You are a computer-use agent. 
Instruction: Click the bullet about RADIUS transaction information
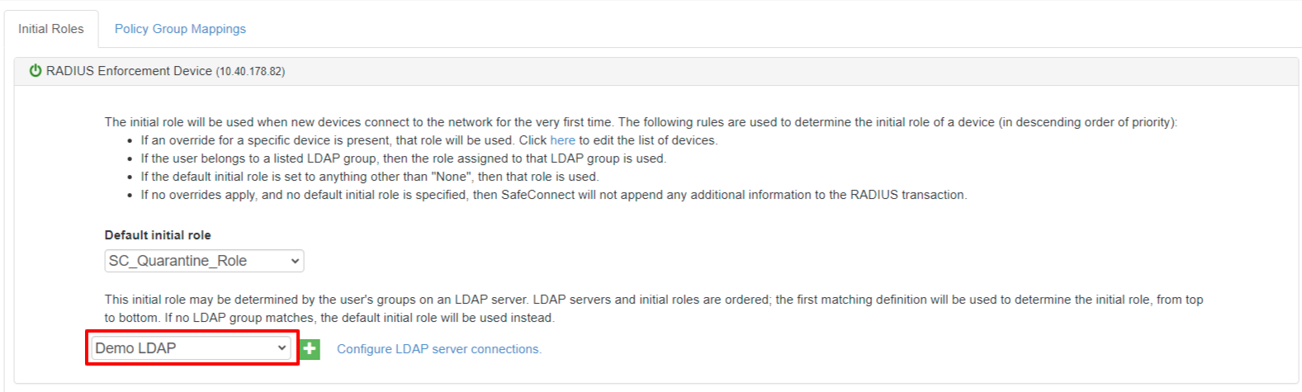point(553,195)
